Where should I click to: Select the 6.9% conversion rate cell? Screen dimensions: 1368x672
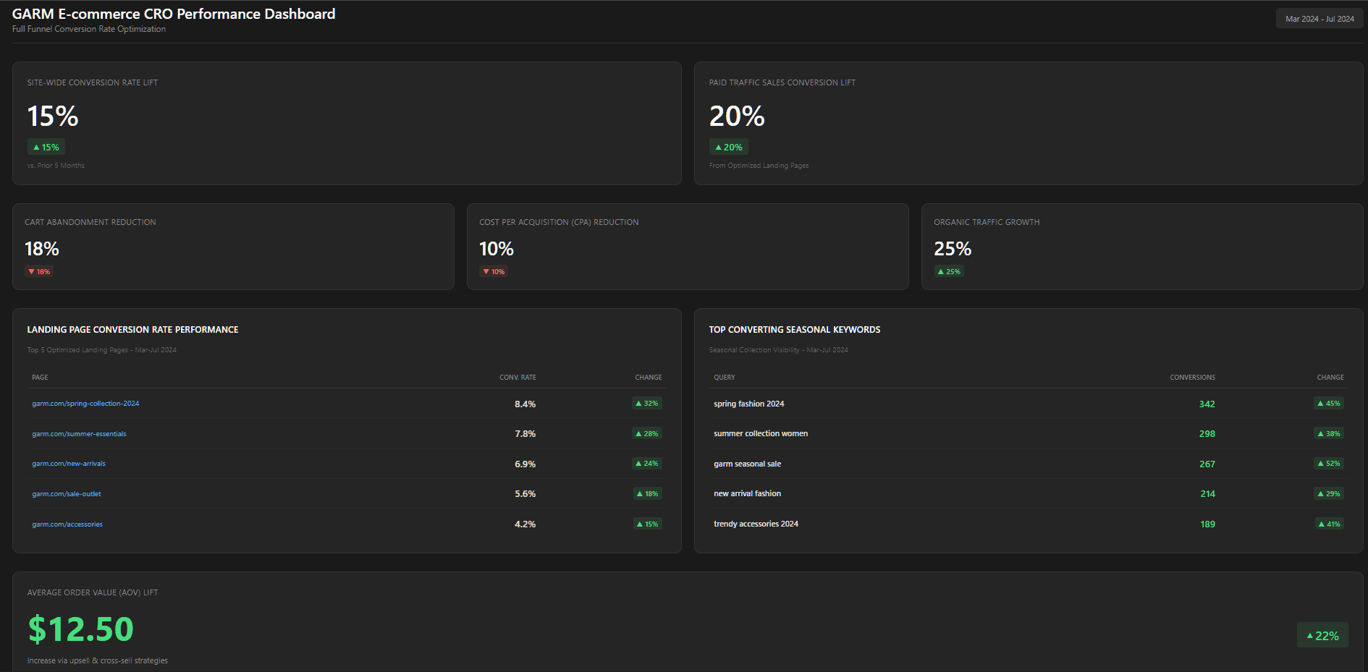pyautogui.click(x=525, y=464)
